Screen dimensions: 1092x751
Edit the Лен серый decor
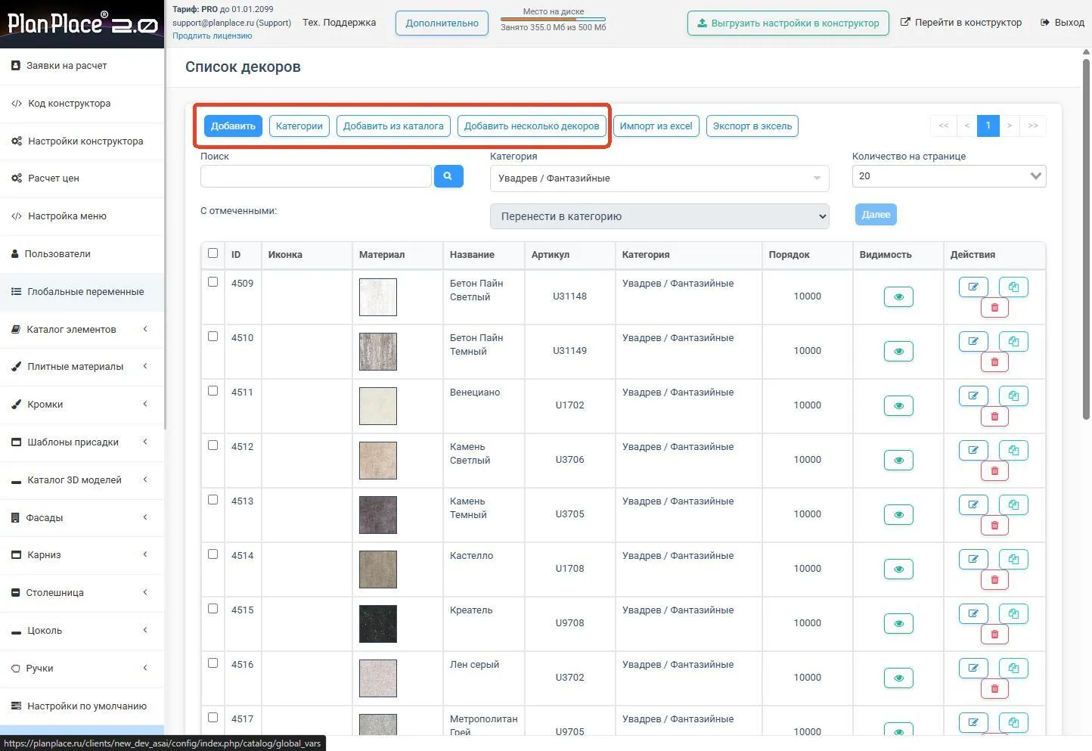(x=973, y=668)
